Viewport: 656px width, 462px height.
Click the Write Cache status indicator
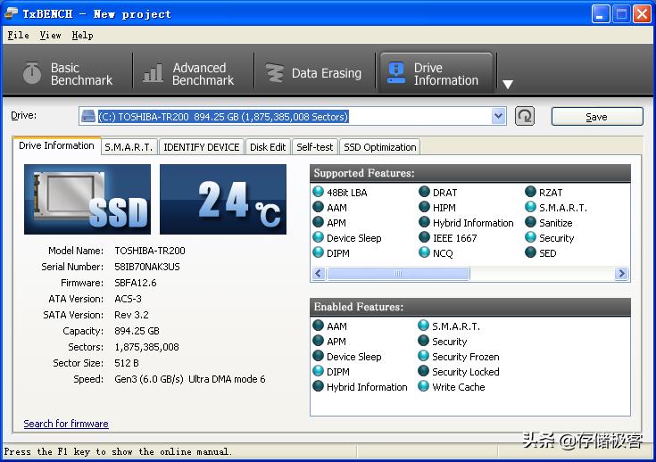click(424, 387)
